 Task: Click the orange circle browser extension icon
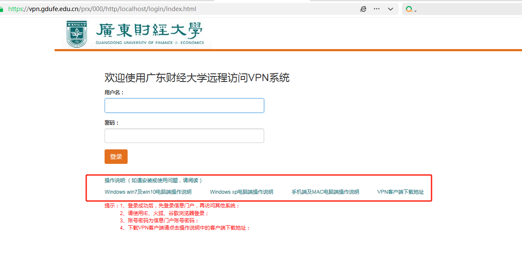tap(408, 9)
